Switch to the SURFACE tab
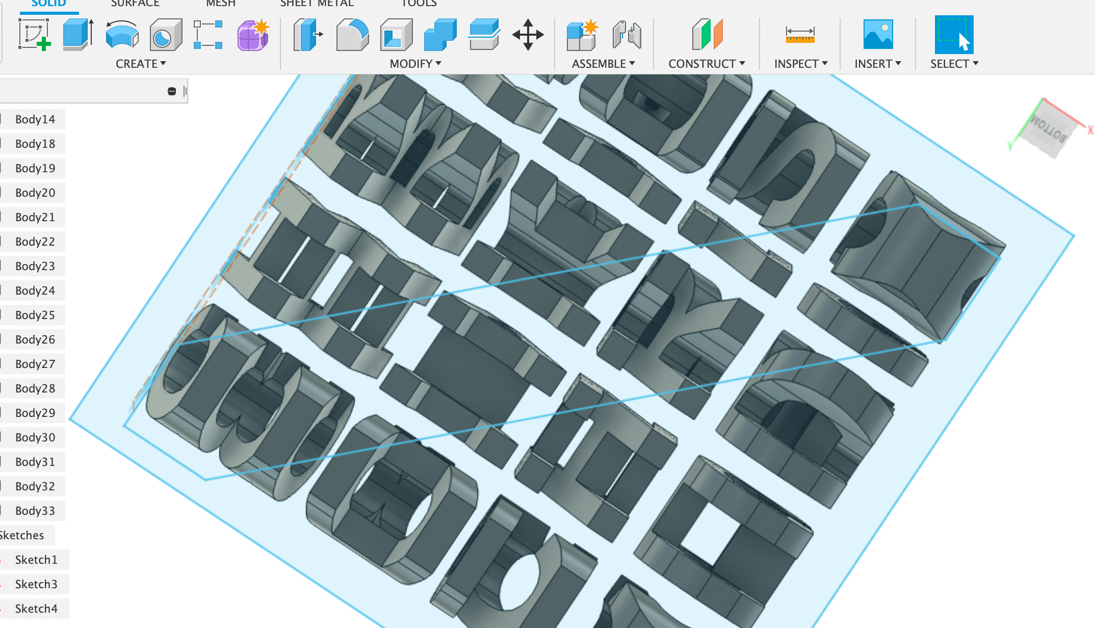The height and width of the screenshot is (628, 1095). (135, 4)
